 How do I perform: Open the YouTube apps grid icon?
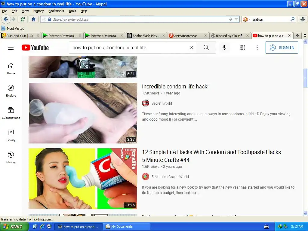point(243,48)
